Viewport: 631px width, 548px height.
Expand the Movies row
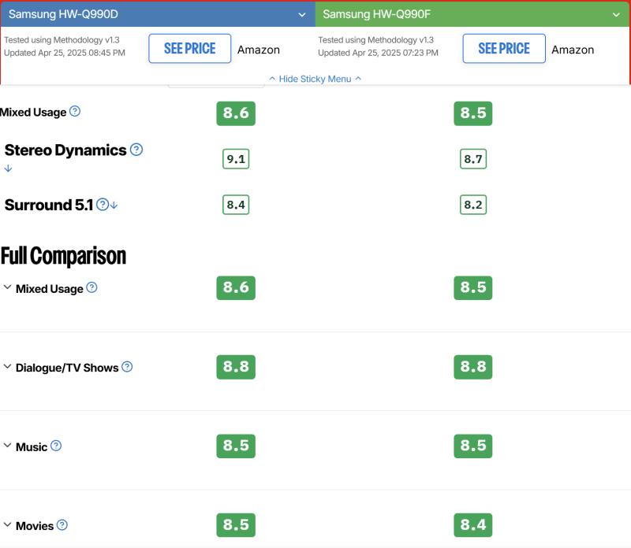point(7,524)
